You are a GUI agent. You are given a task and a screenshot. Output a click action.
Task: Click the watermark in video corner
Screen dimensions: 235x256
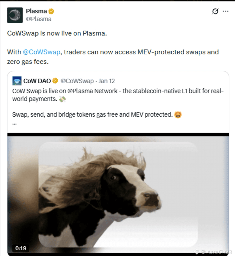(213, 252)
